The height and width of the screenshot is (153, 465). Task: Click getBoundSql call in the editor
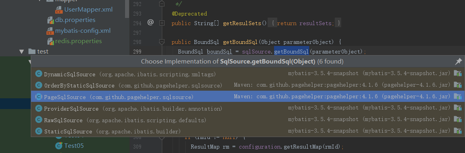pyautogui.click(x=292, y=52)
